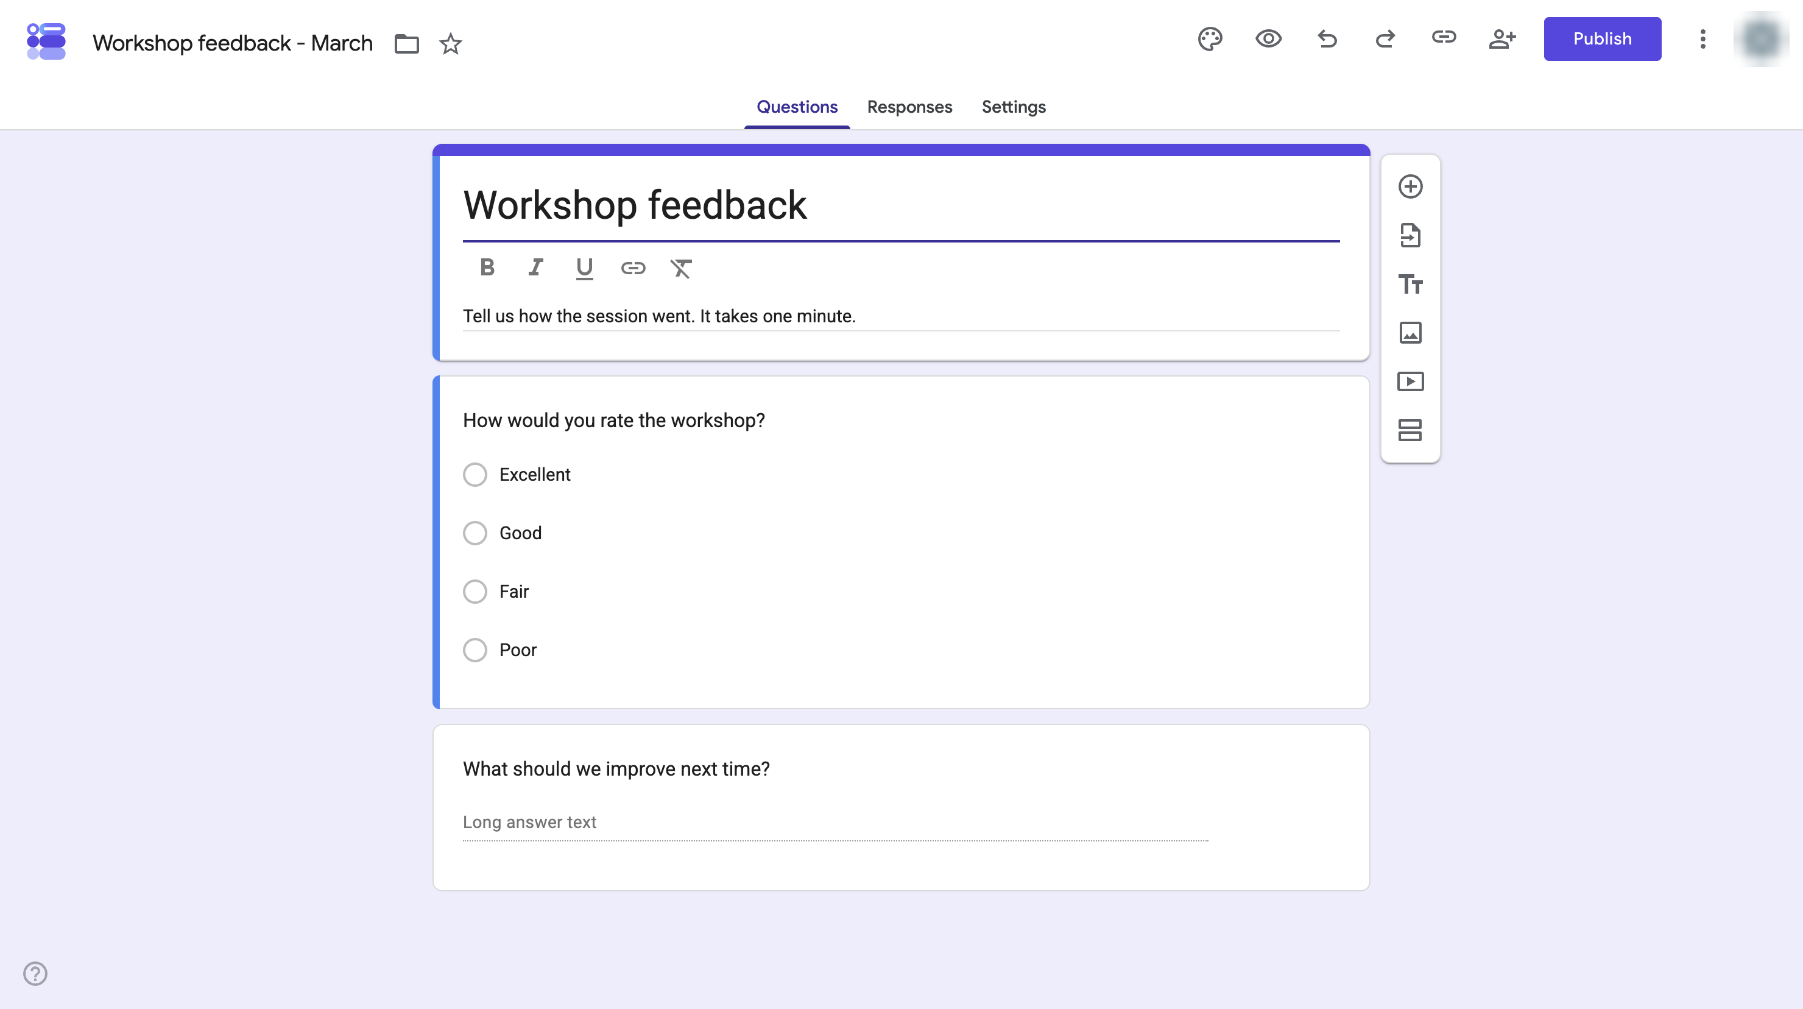Add a new question
The height and width of the screenshot is (1009, 1803).
[1410, 186]
